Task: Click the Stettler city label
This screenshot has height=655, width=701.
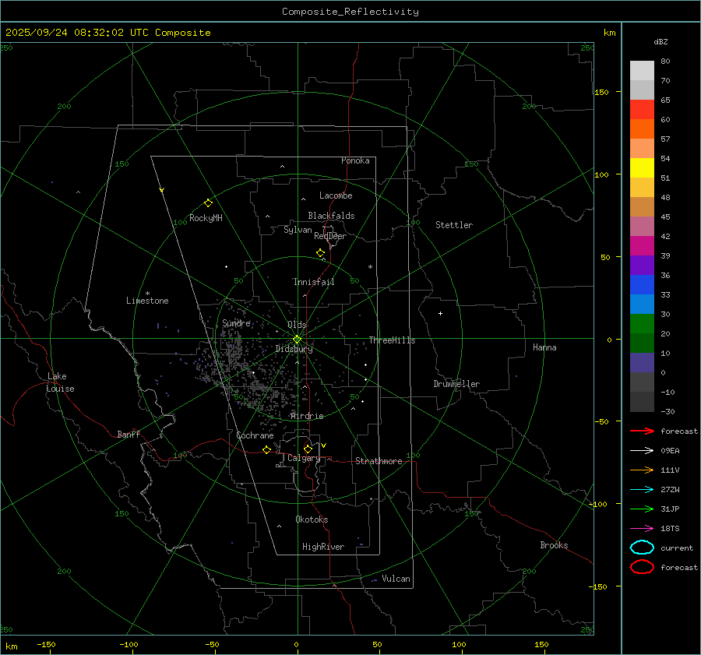Action: point(453,225)
